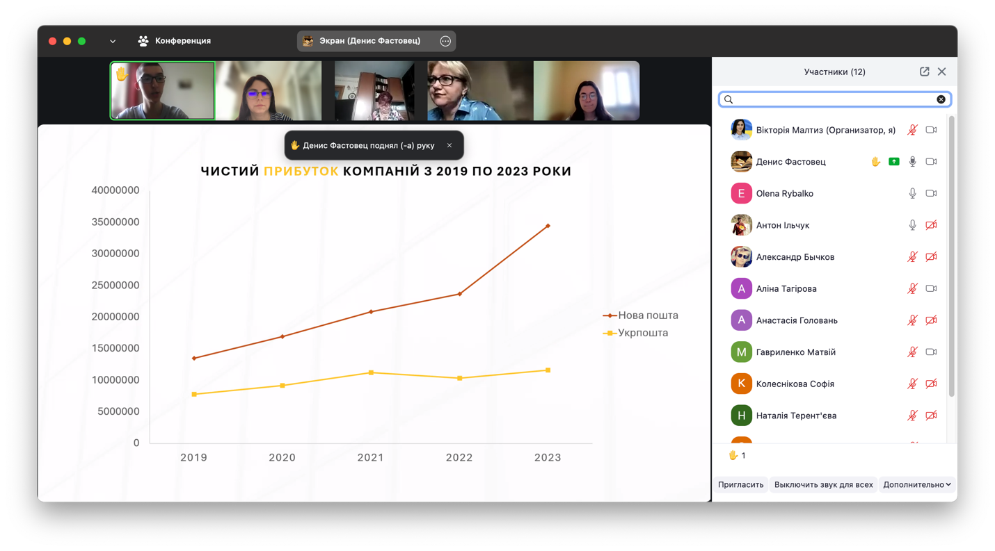Click the pink E avatar of Olena Rybalko
The height and width of the screenshot is (551, 995).
tap(741, 194)
